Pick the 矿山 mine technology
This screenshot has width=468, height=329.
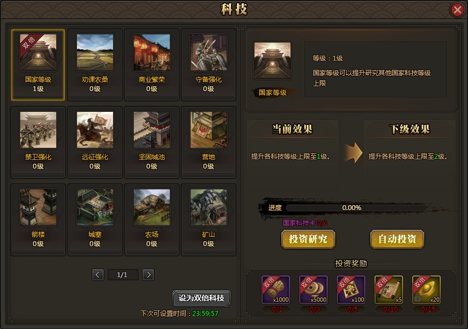(208, 219)
